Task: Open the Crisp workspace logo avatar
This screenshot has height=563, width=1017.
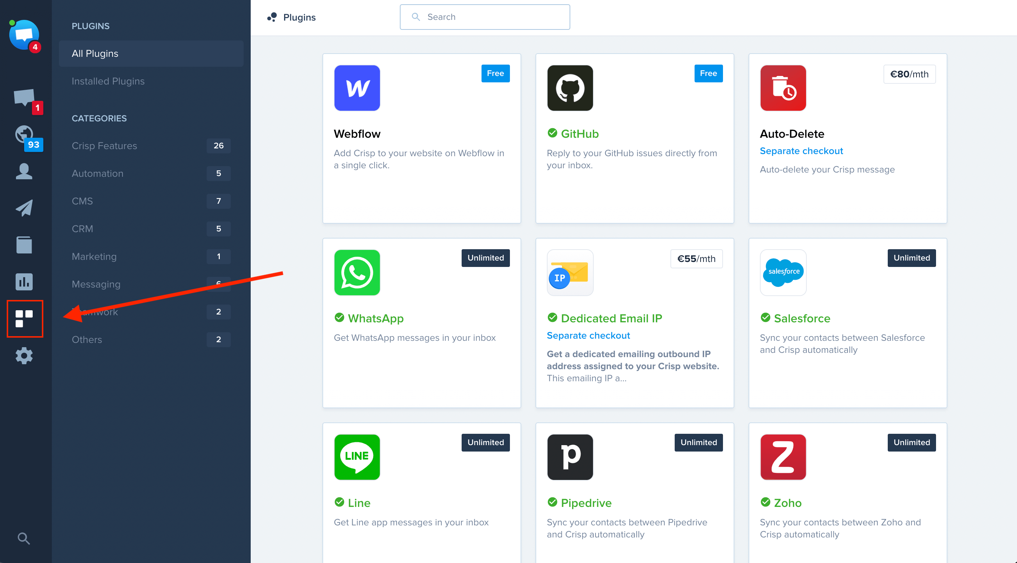Action: click(x=24, y=35)
